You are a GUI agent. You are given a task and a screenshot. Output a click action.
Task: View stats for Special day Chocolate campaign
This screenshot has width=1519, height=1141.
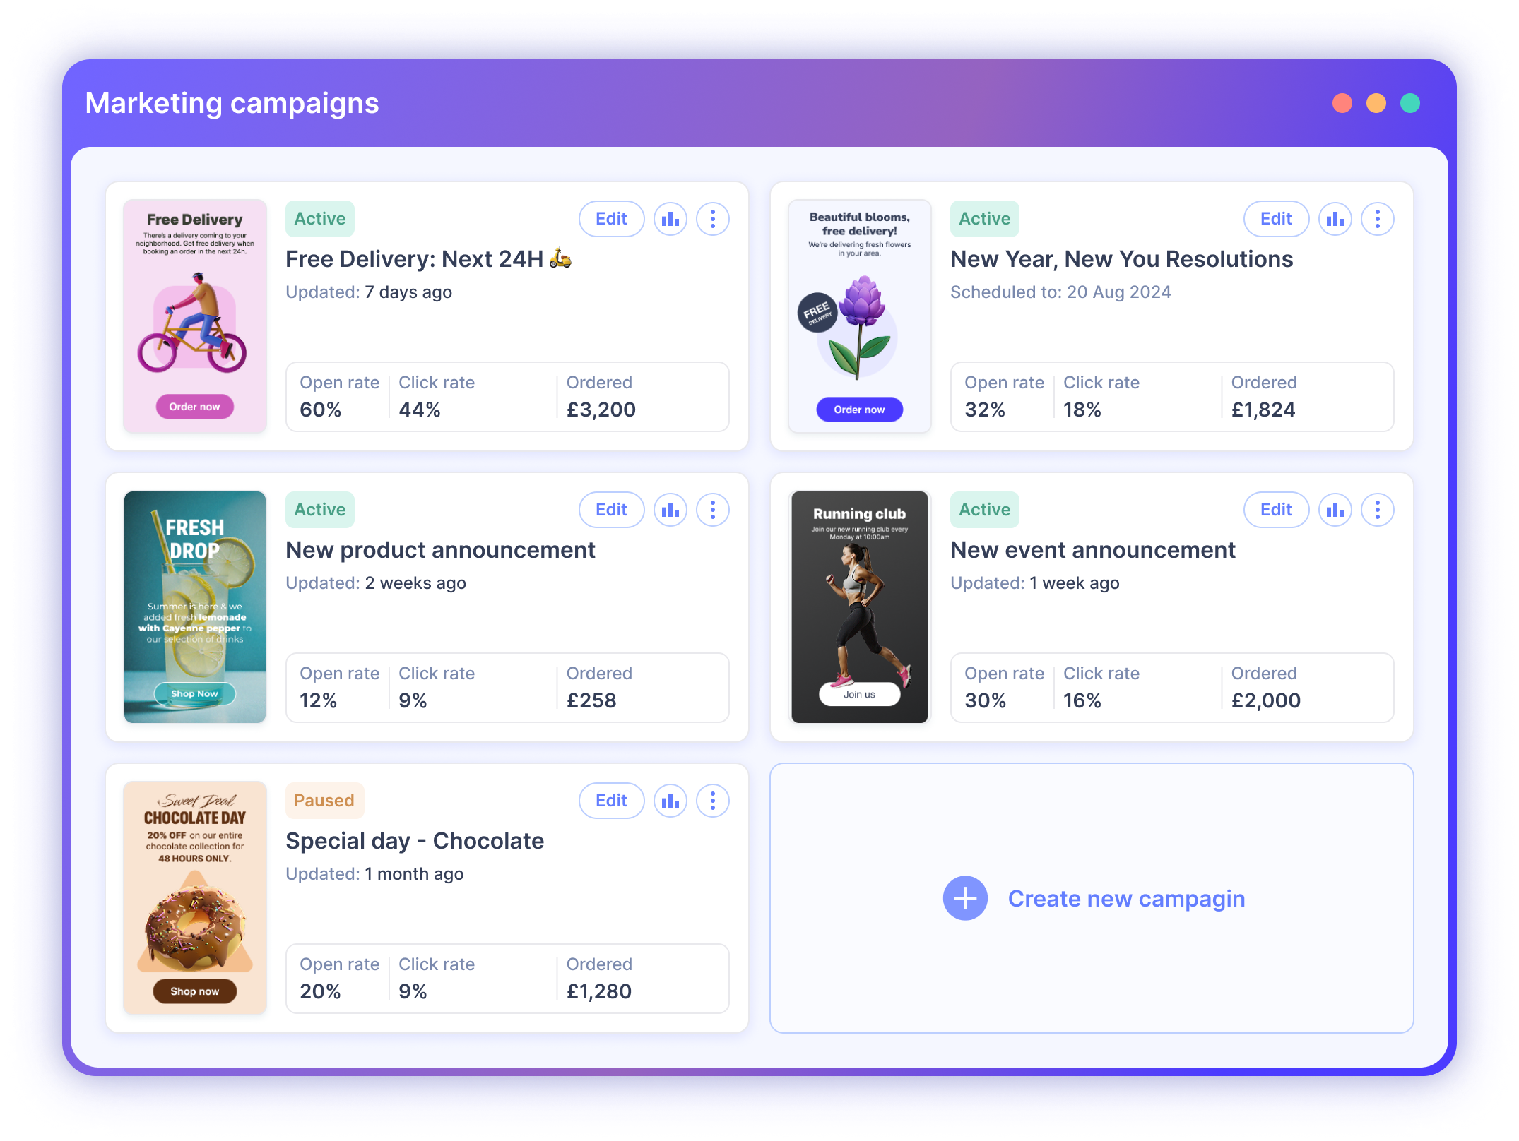(x=670, y=801)
